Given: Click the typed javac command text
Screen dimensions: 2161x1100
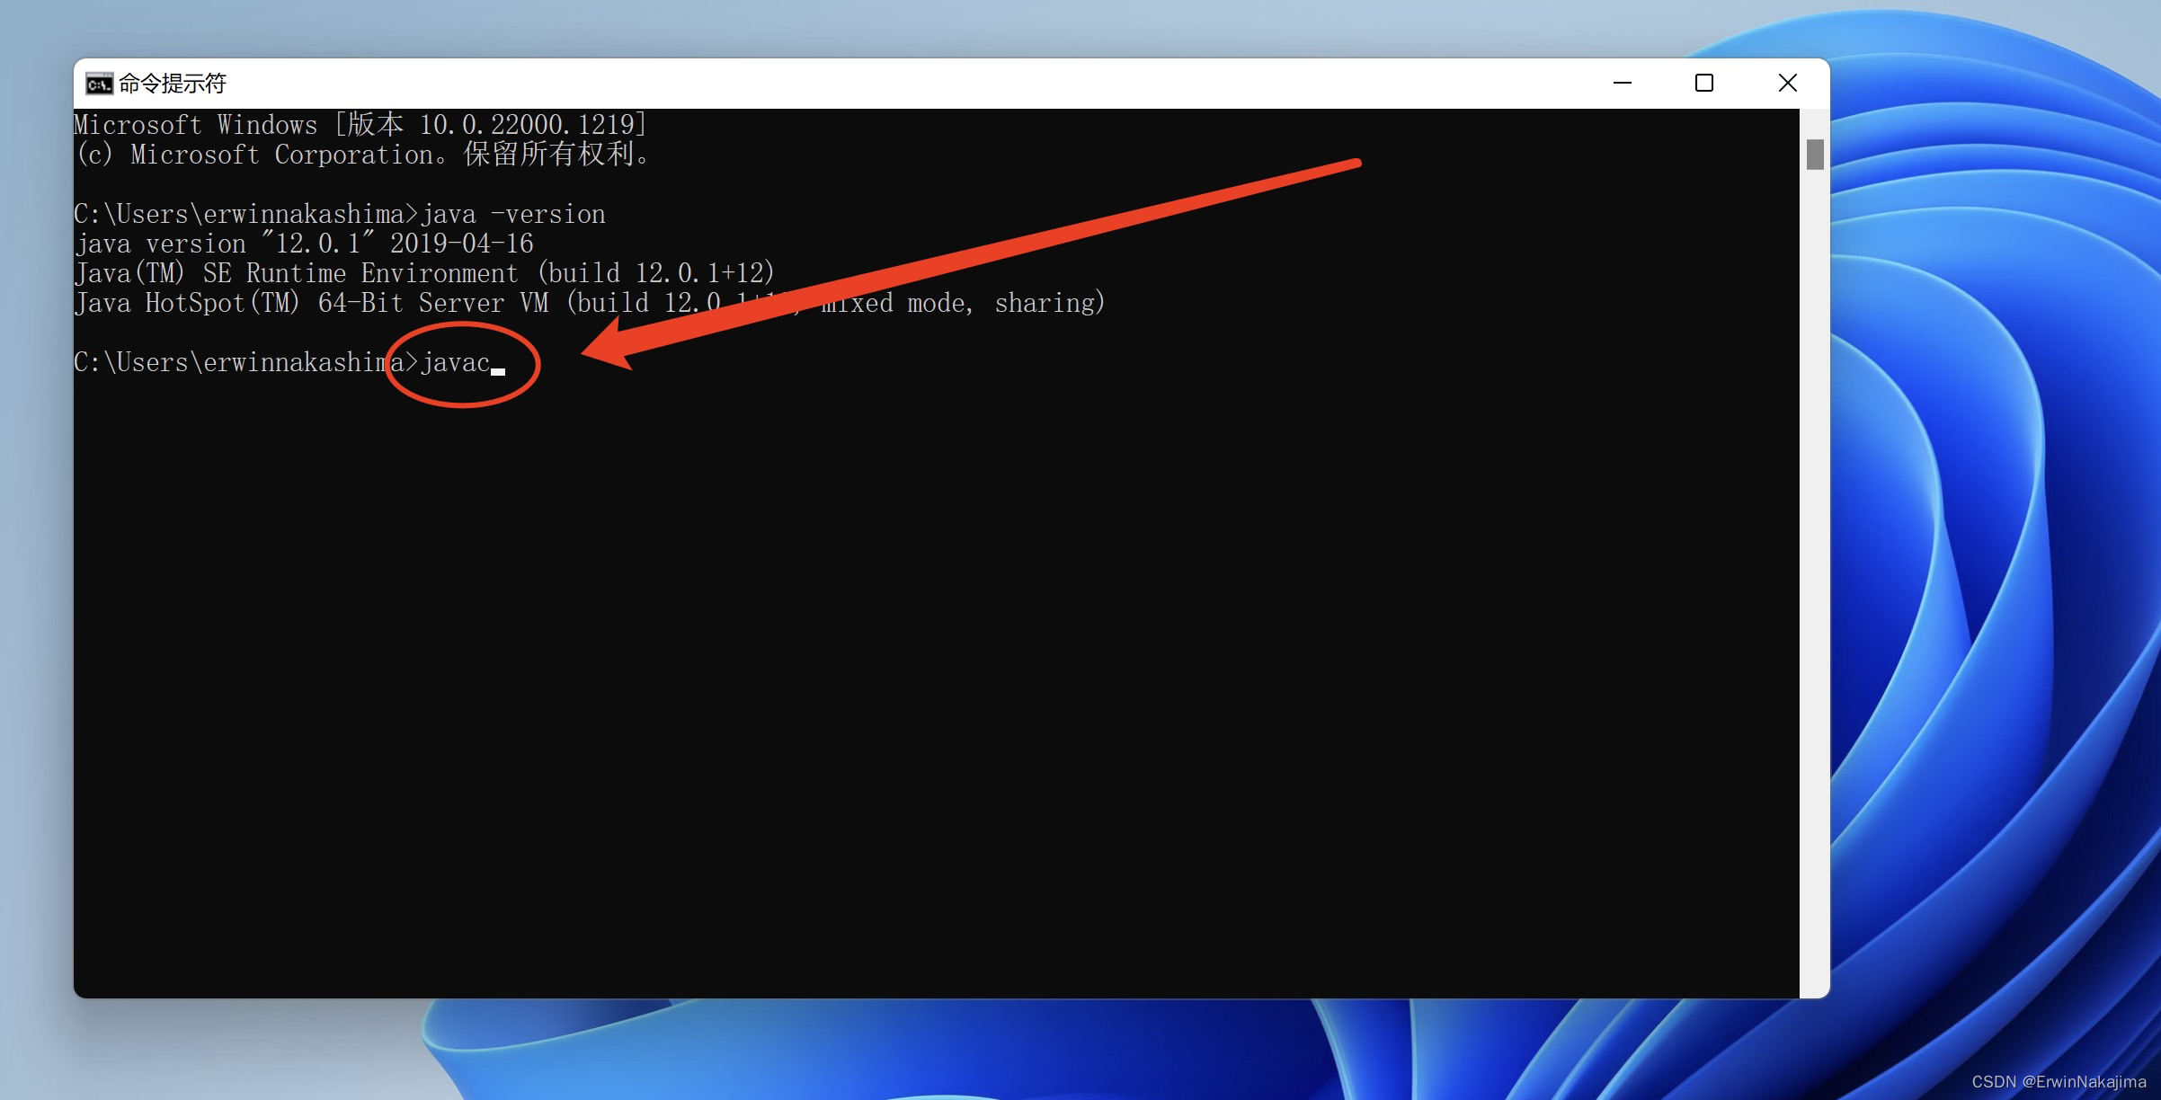Looking at the screenshot, I should point(455,362).
